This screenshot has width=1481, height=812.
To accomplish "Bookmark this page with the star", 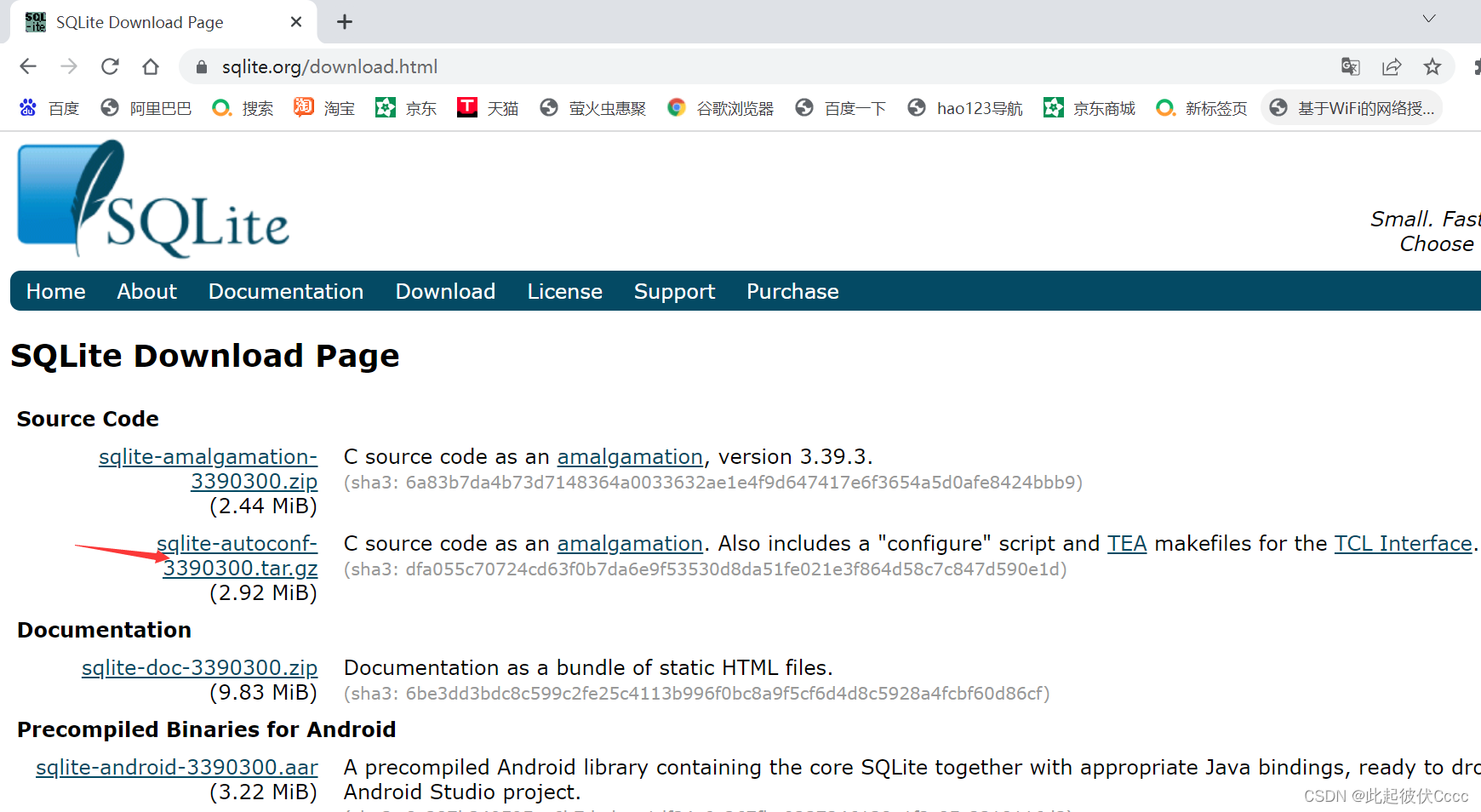I will 1432,66.
